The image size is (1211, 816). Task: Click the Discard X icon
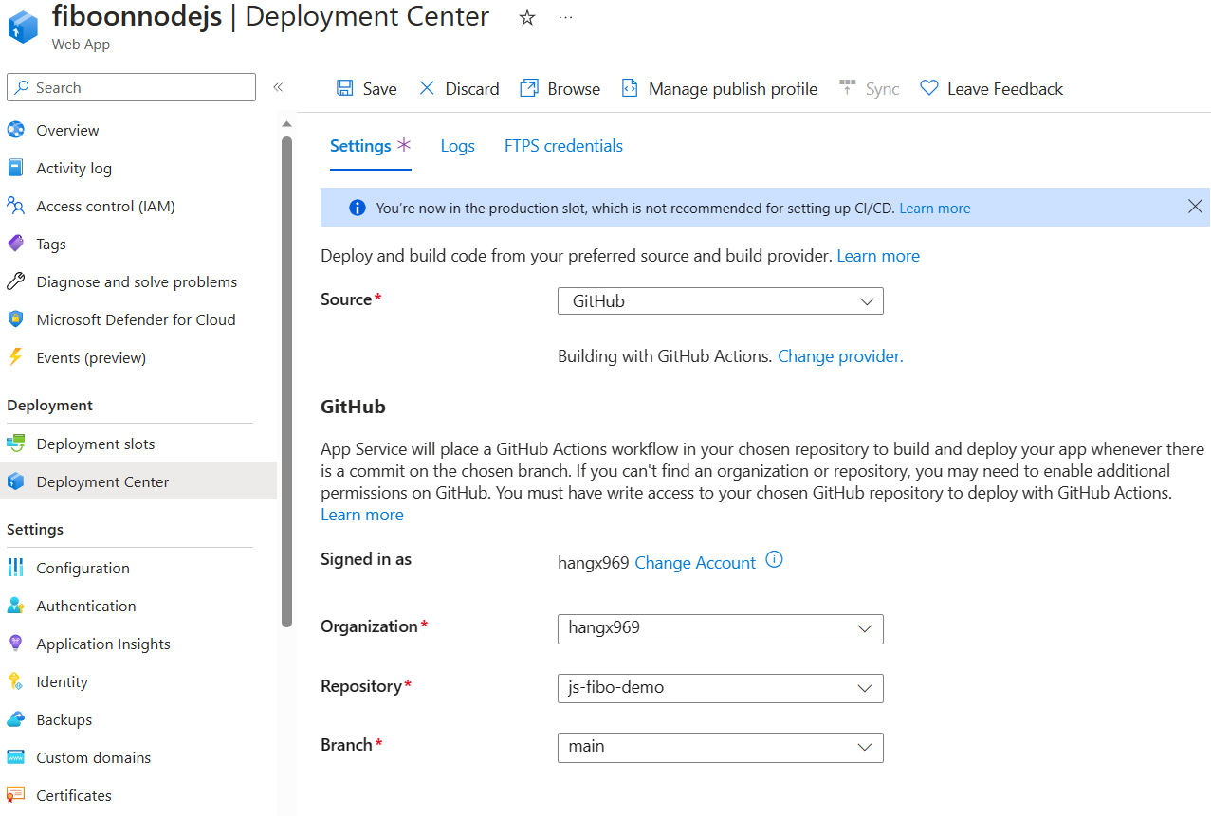pos(427,88)
